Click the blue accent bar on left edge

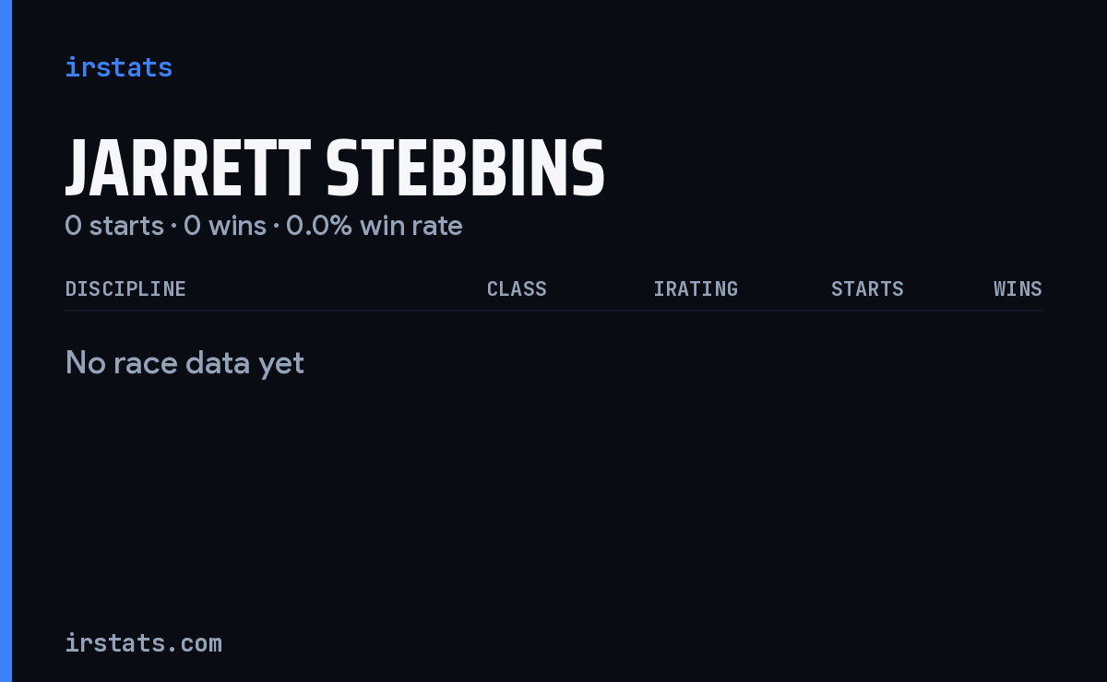(6, 341)
